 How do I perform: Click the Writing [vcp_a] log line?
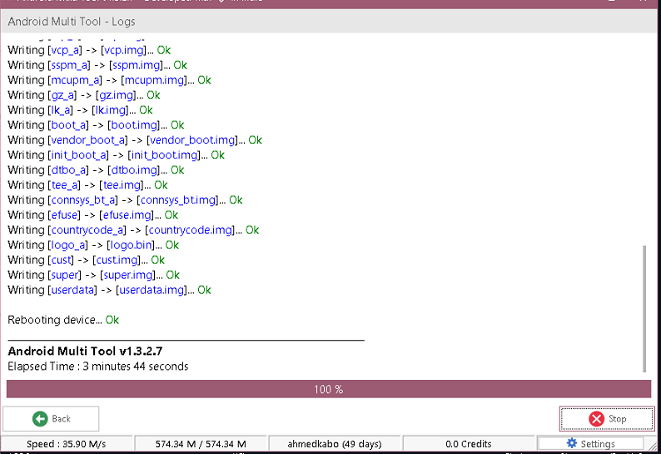click(89, 50)
